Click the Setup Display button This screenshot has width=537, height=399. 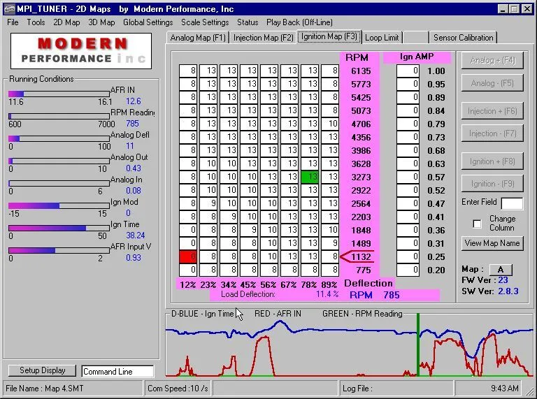click(42, 370)
